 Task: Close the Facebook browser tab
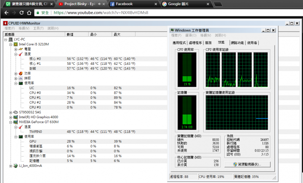(x=156, y=4)
